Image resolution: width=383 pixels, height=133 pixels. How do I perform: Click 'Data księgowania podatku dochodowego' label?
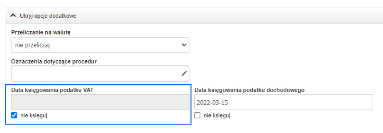point(250,90)
